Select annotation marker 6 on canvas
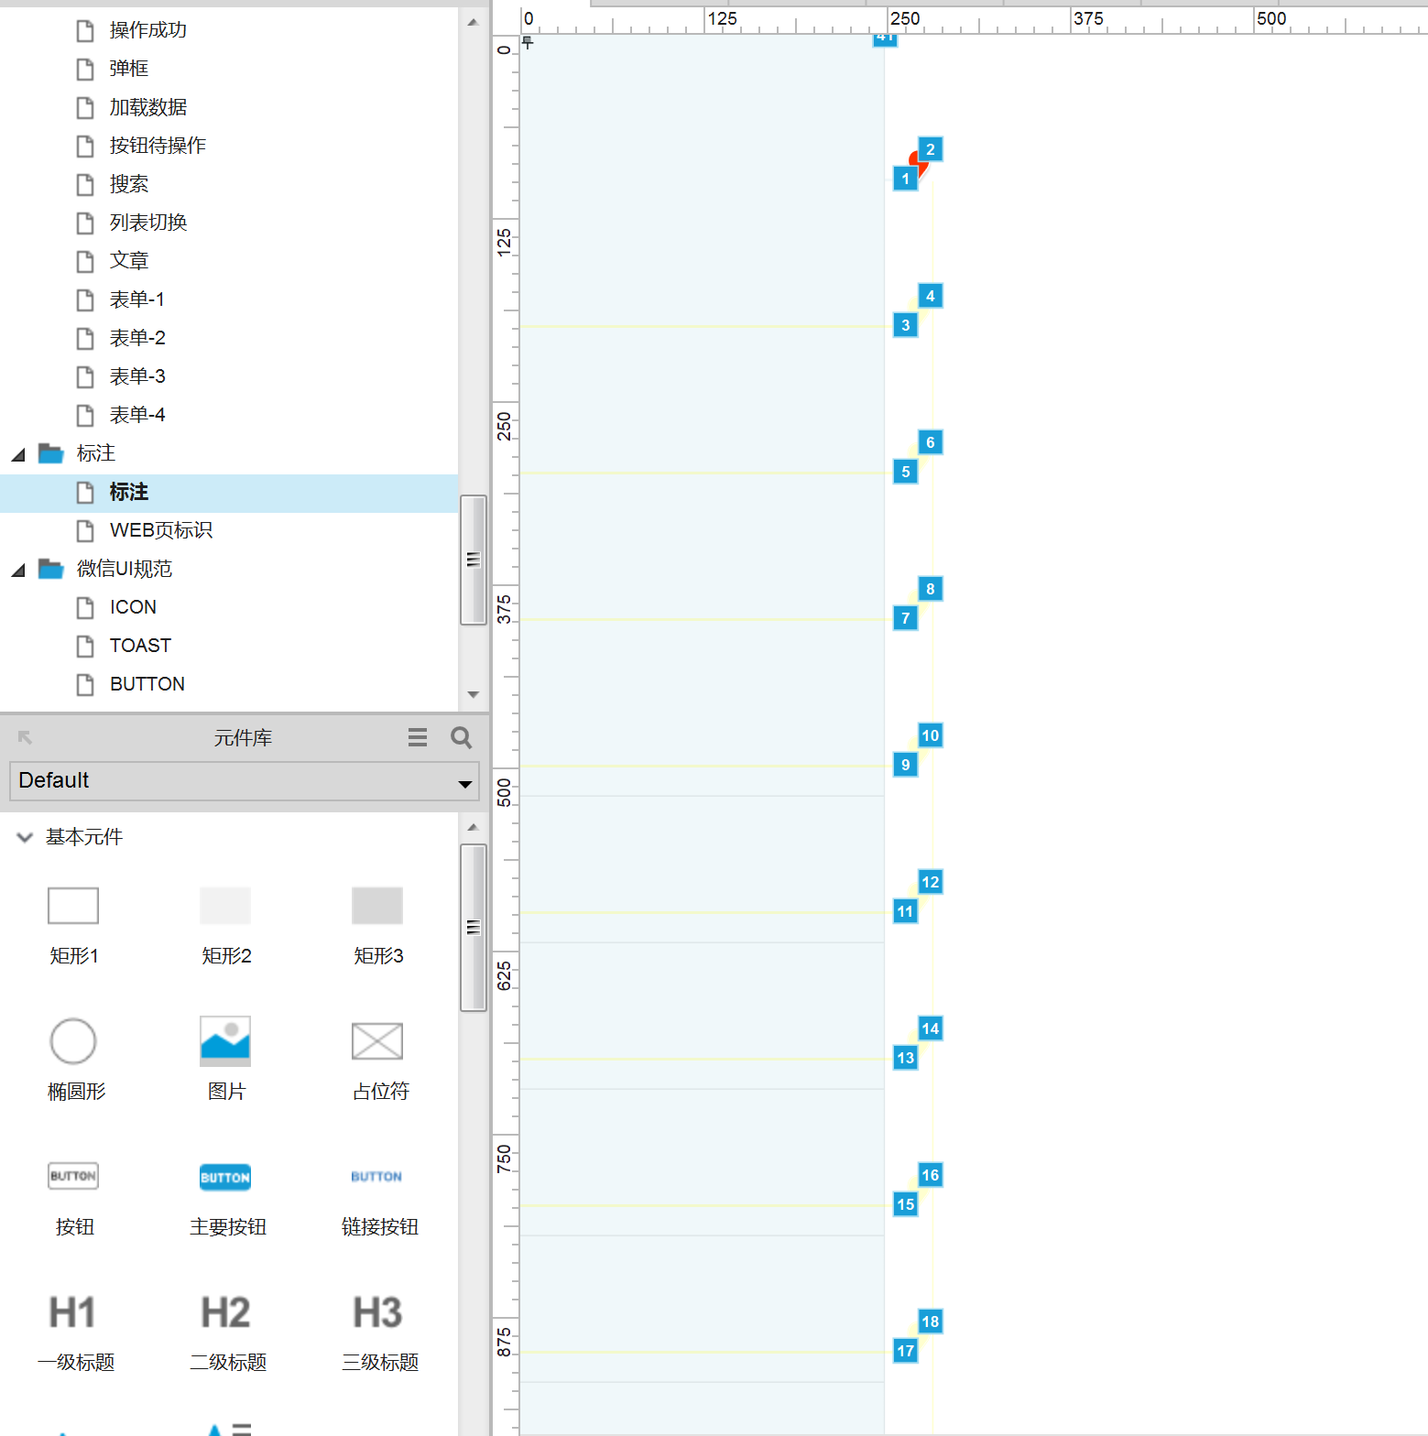The image size is (1428, 1436). (x=931, y=442)
